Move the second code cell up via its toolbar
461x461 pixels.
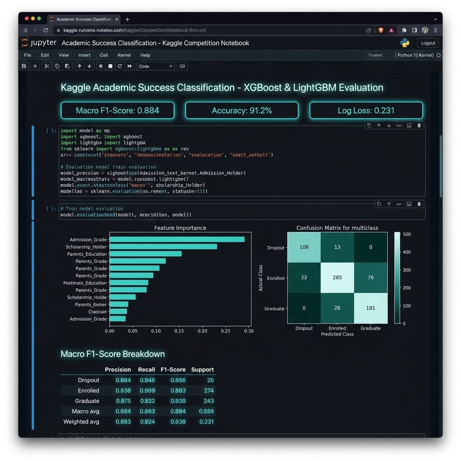pyautogui.click(x=389, y=204)
